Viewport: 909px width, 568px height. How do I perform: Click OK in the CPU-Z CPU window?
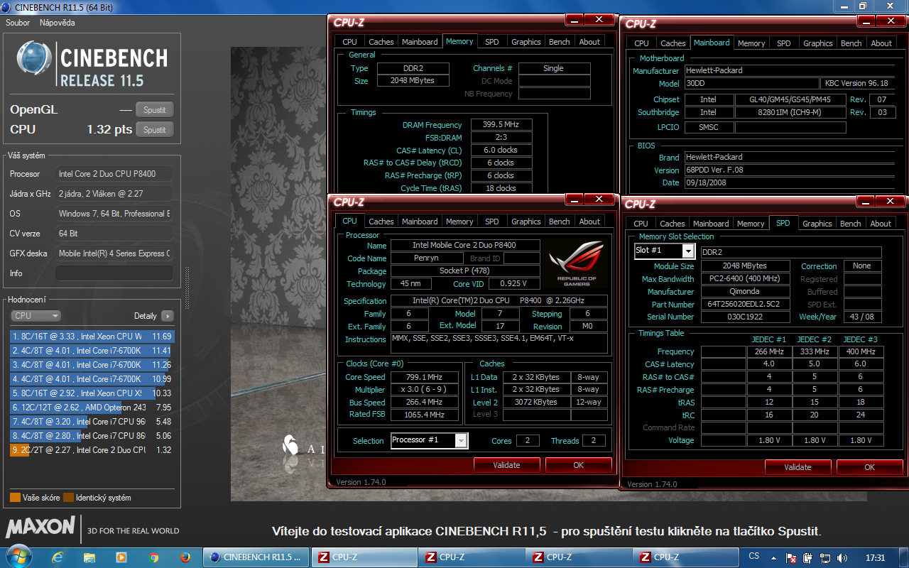pyautogui.click(x=579, y=465)
